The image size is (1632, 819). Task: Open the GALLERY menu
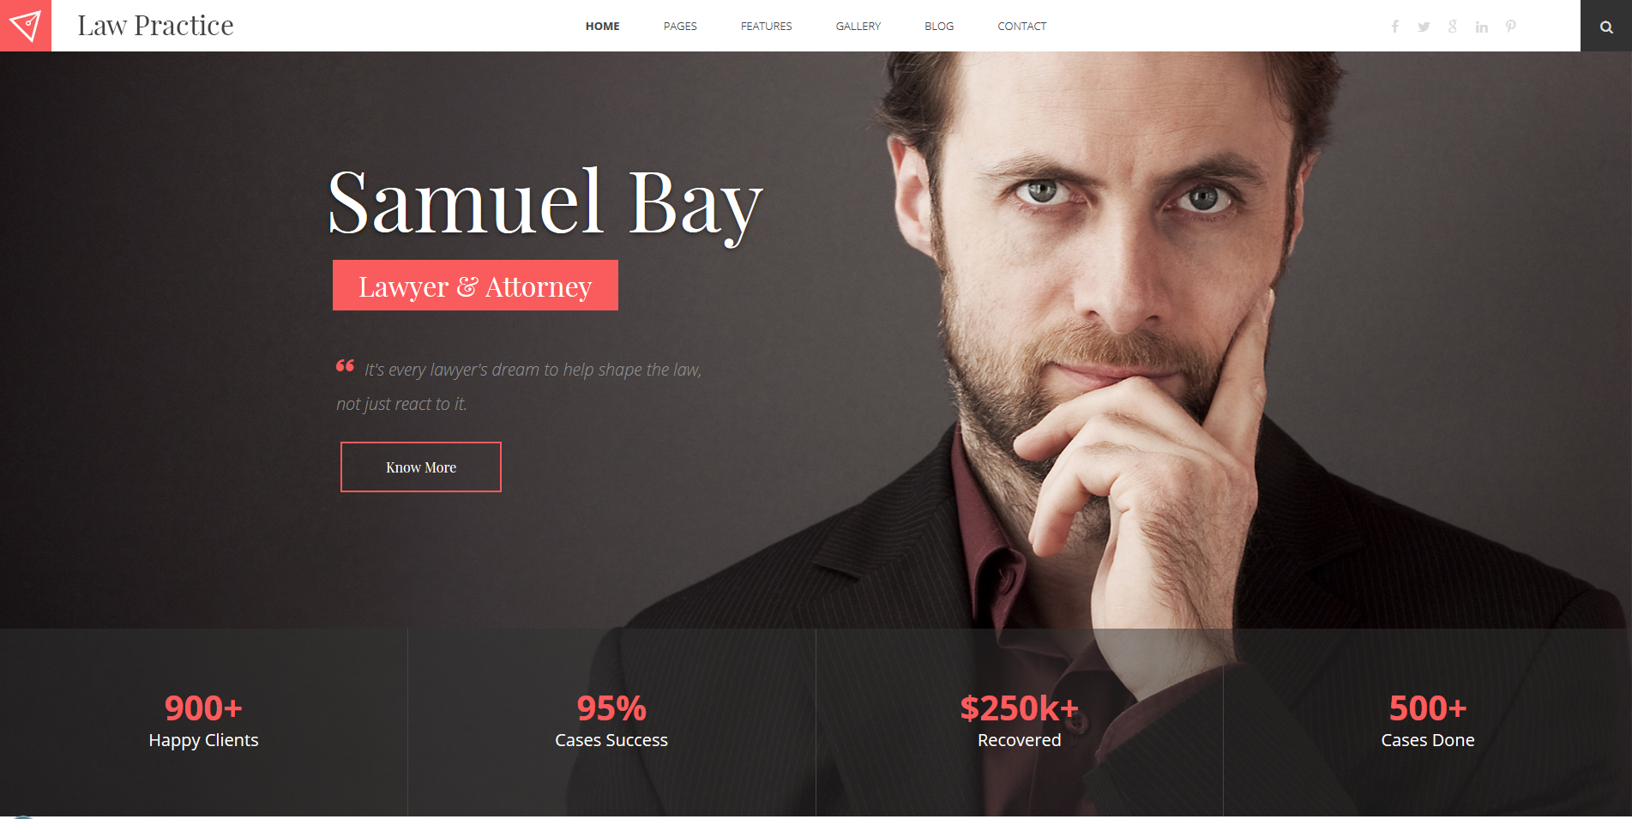(x=858, y=27)
